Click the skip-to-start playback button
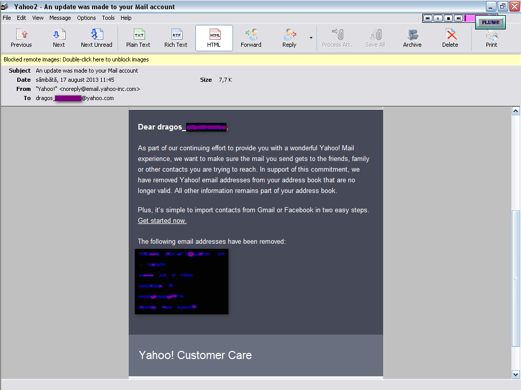This screenshot has width=521, height=390. [428, 18]
